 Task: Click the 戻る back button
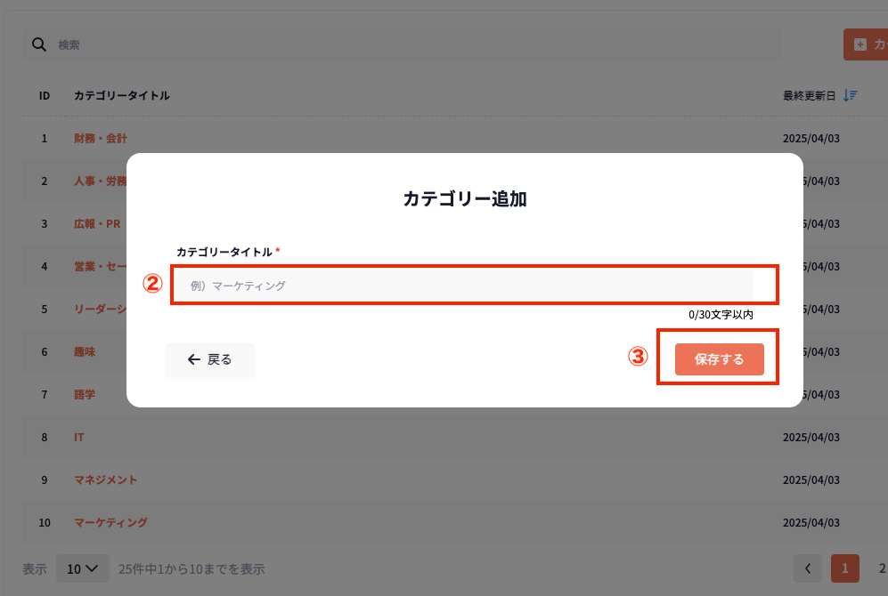(210, 360)
